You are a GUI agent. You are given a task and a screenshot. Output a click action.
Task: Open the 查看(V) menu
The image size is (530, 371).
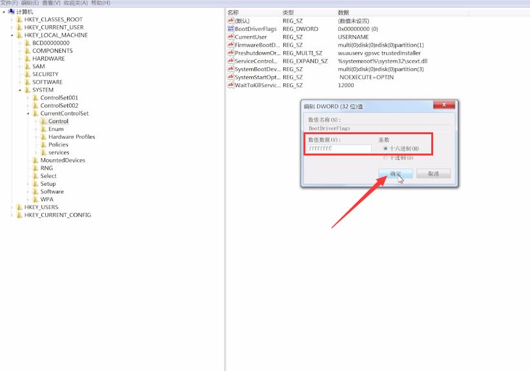[51, 3]
